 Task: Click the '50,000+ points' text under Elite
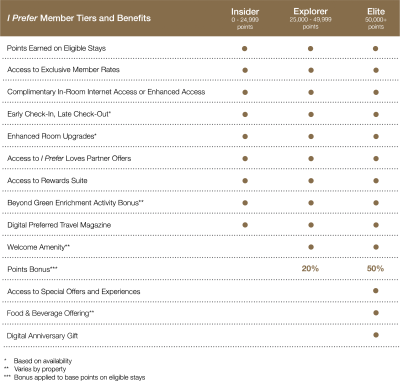(x=375, y=23)
